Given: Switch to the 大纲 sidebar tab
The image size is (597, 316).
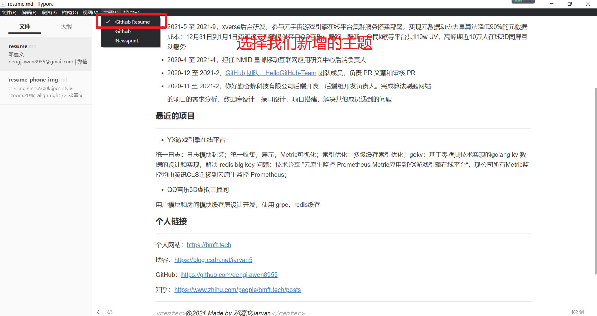Looking at the screenshot, I should (x=66, y=26).
